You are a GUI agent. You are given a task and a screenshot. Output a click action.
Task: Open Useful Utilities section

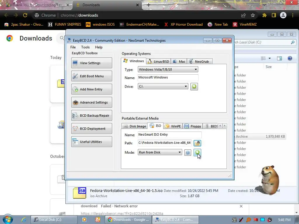pyautogui.click(x=91, y=142)
